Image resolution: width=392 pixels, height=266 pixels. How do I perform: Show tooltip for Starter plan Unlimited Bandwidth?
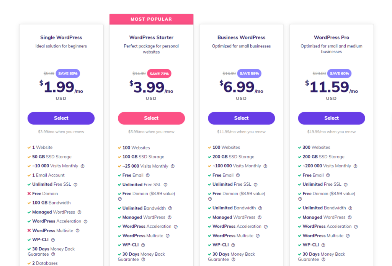[170, 208]
